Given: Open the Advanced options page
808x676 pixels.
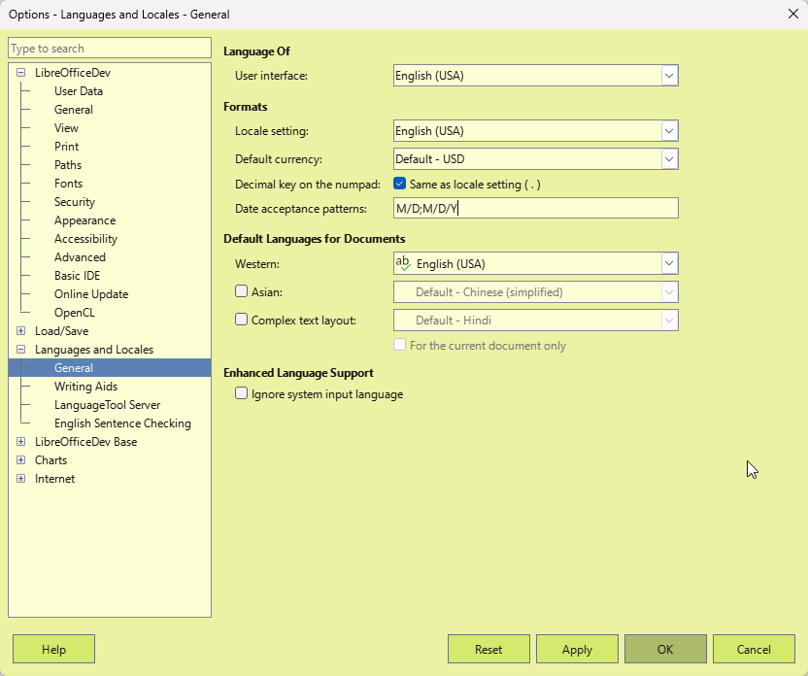Looking at the screenshot, I should 80,257.
